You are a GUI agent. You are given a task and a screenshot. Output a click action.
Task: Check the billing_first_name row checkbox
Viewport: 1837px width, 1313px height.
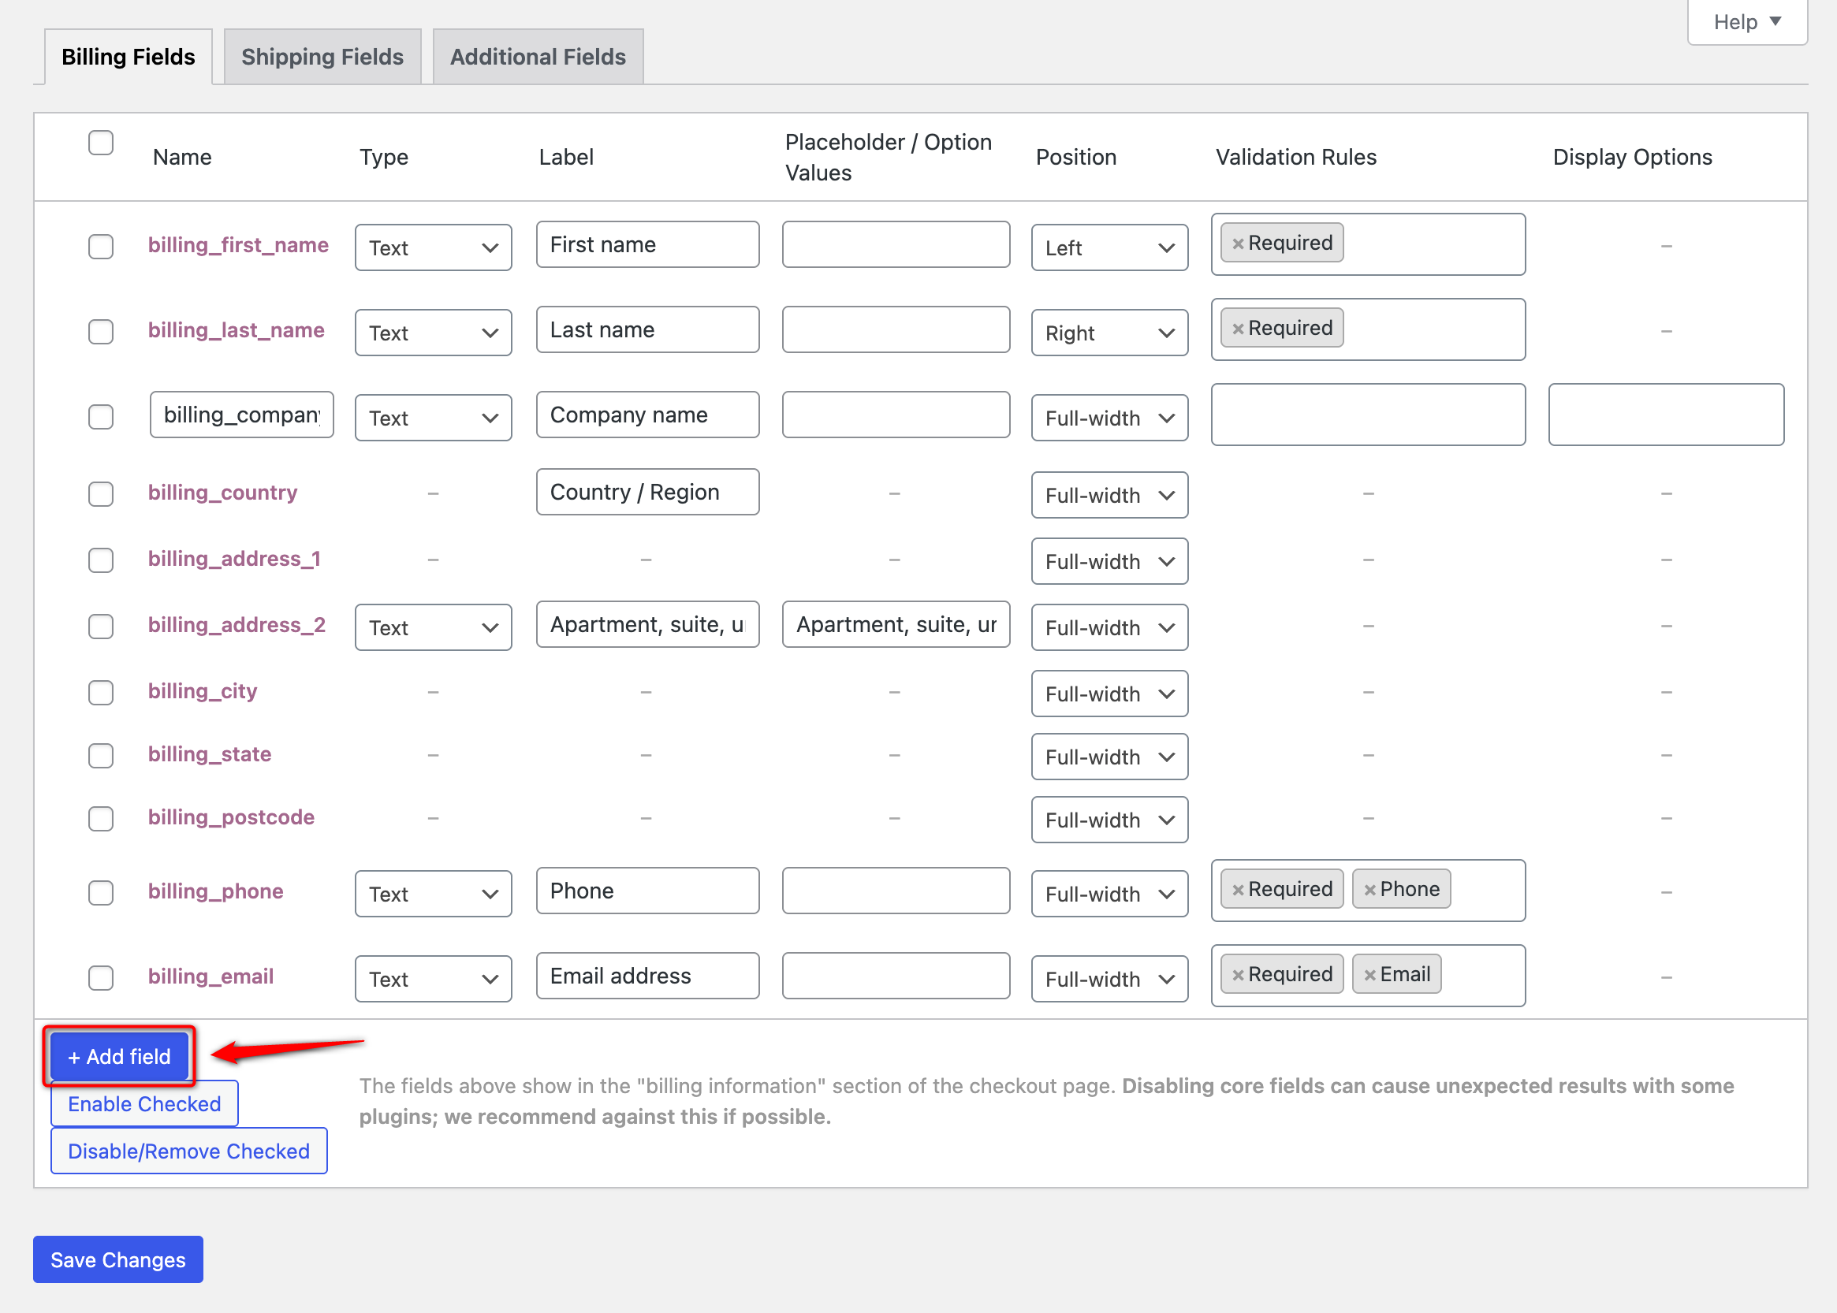coord(100,247)
